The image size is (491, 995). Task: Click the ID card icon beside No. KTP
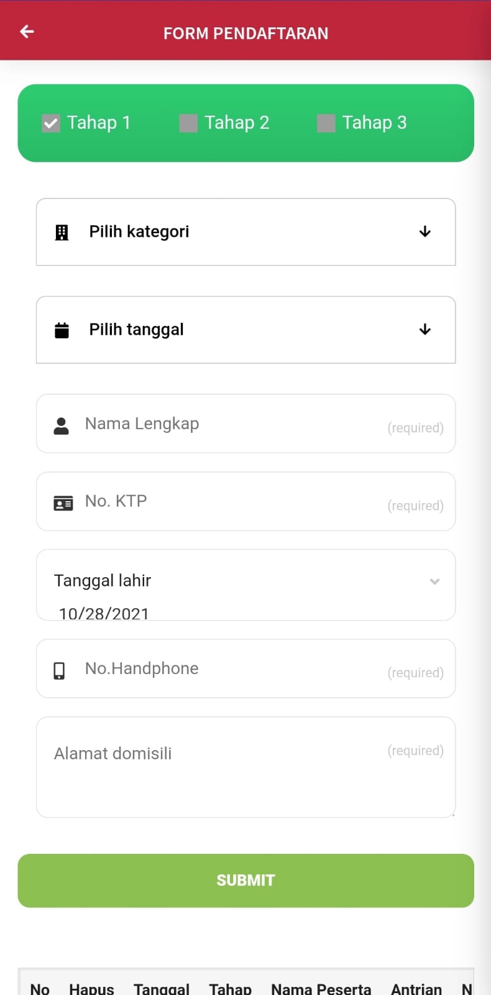click(x=63, y=502)
